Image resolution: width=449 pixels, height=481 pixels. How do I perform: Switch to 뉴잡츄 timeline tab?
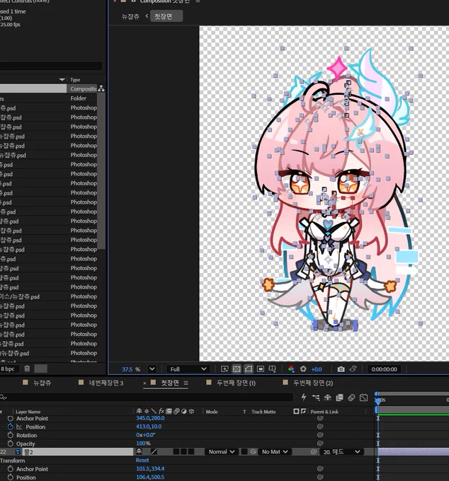tap(42, 383)
